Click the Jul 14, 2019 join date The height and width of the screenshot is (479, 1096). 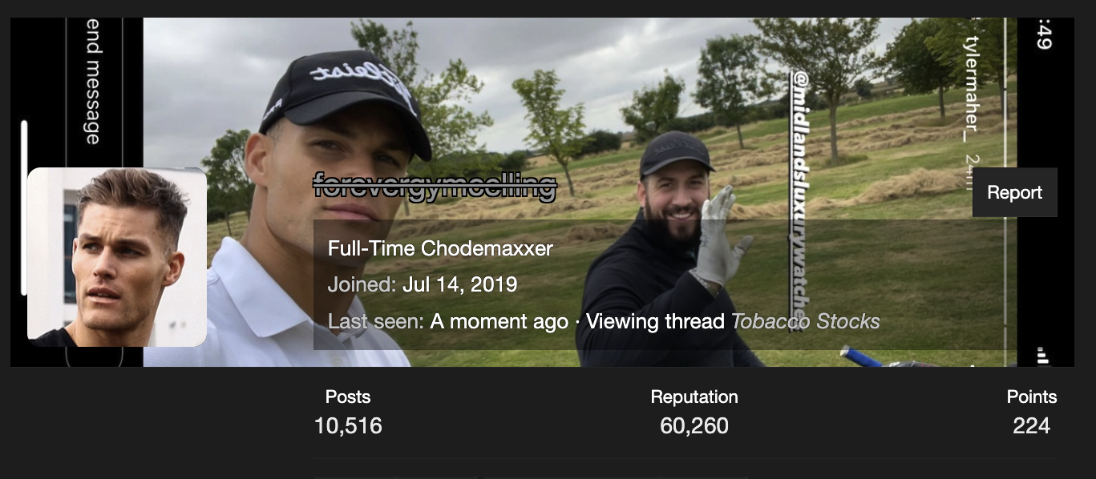pyautogui.click(x=459, y=284)
